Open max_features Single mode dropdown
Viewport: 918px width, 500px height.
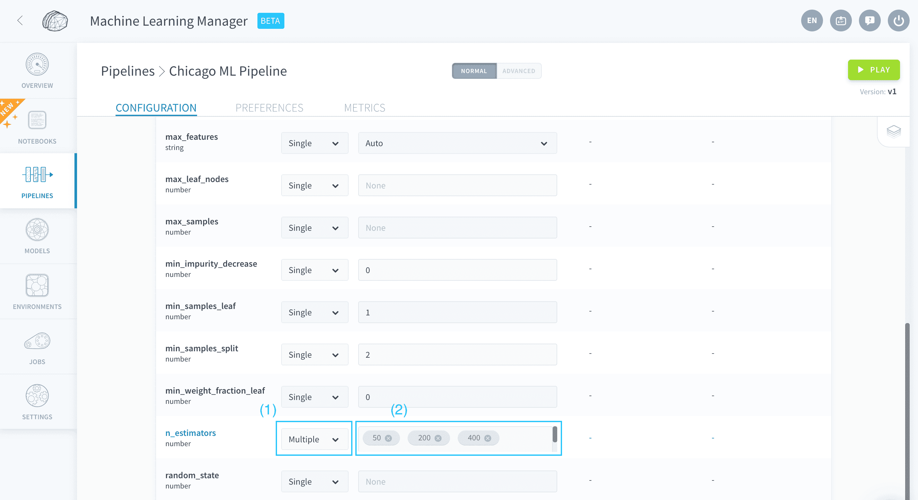pyautogui.click(x=315, y=143)
